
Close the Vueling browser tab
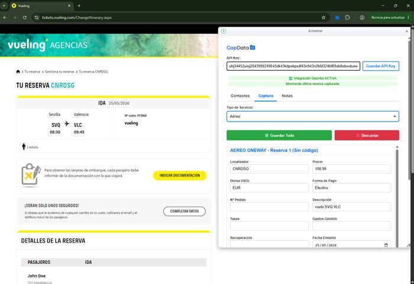coord(69,5)
